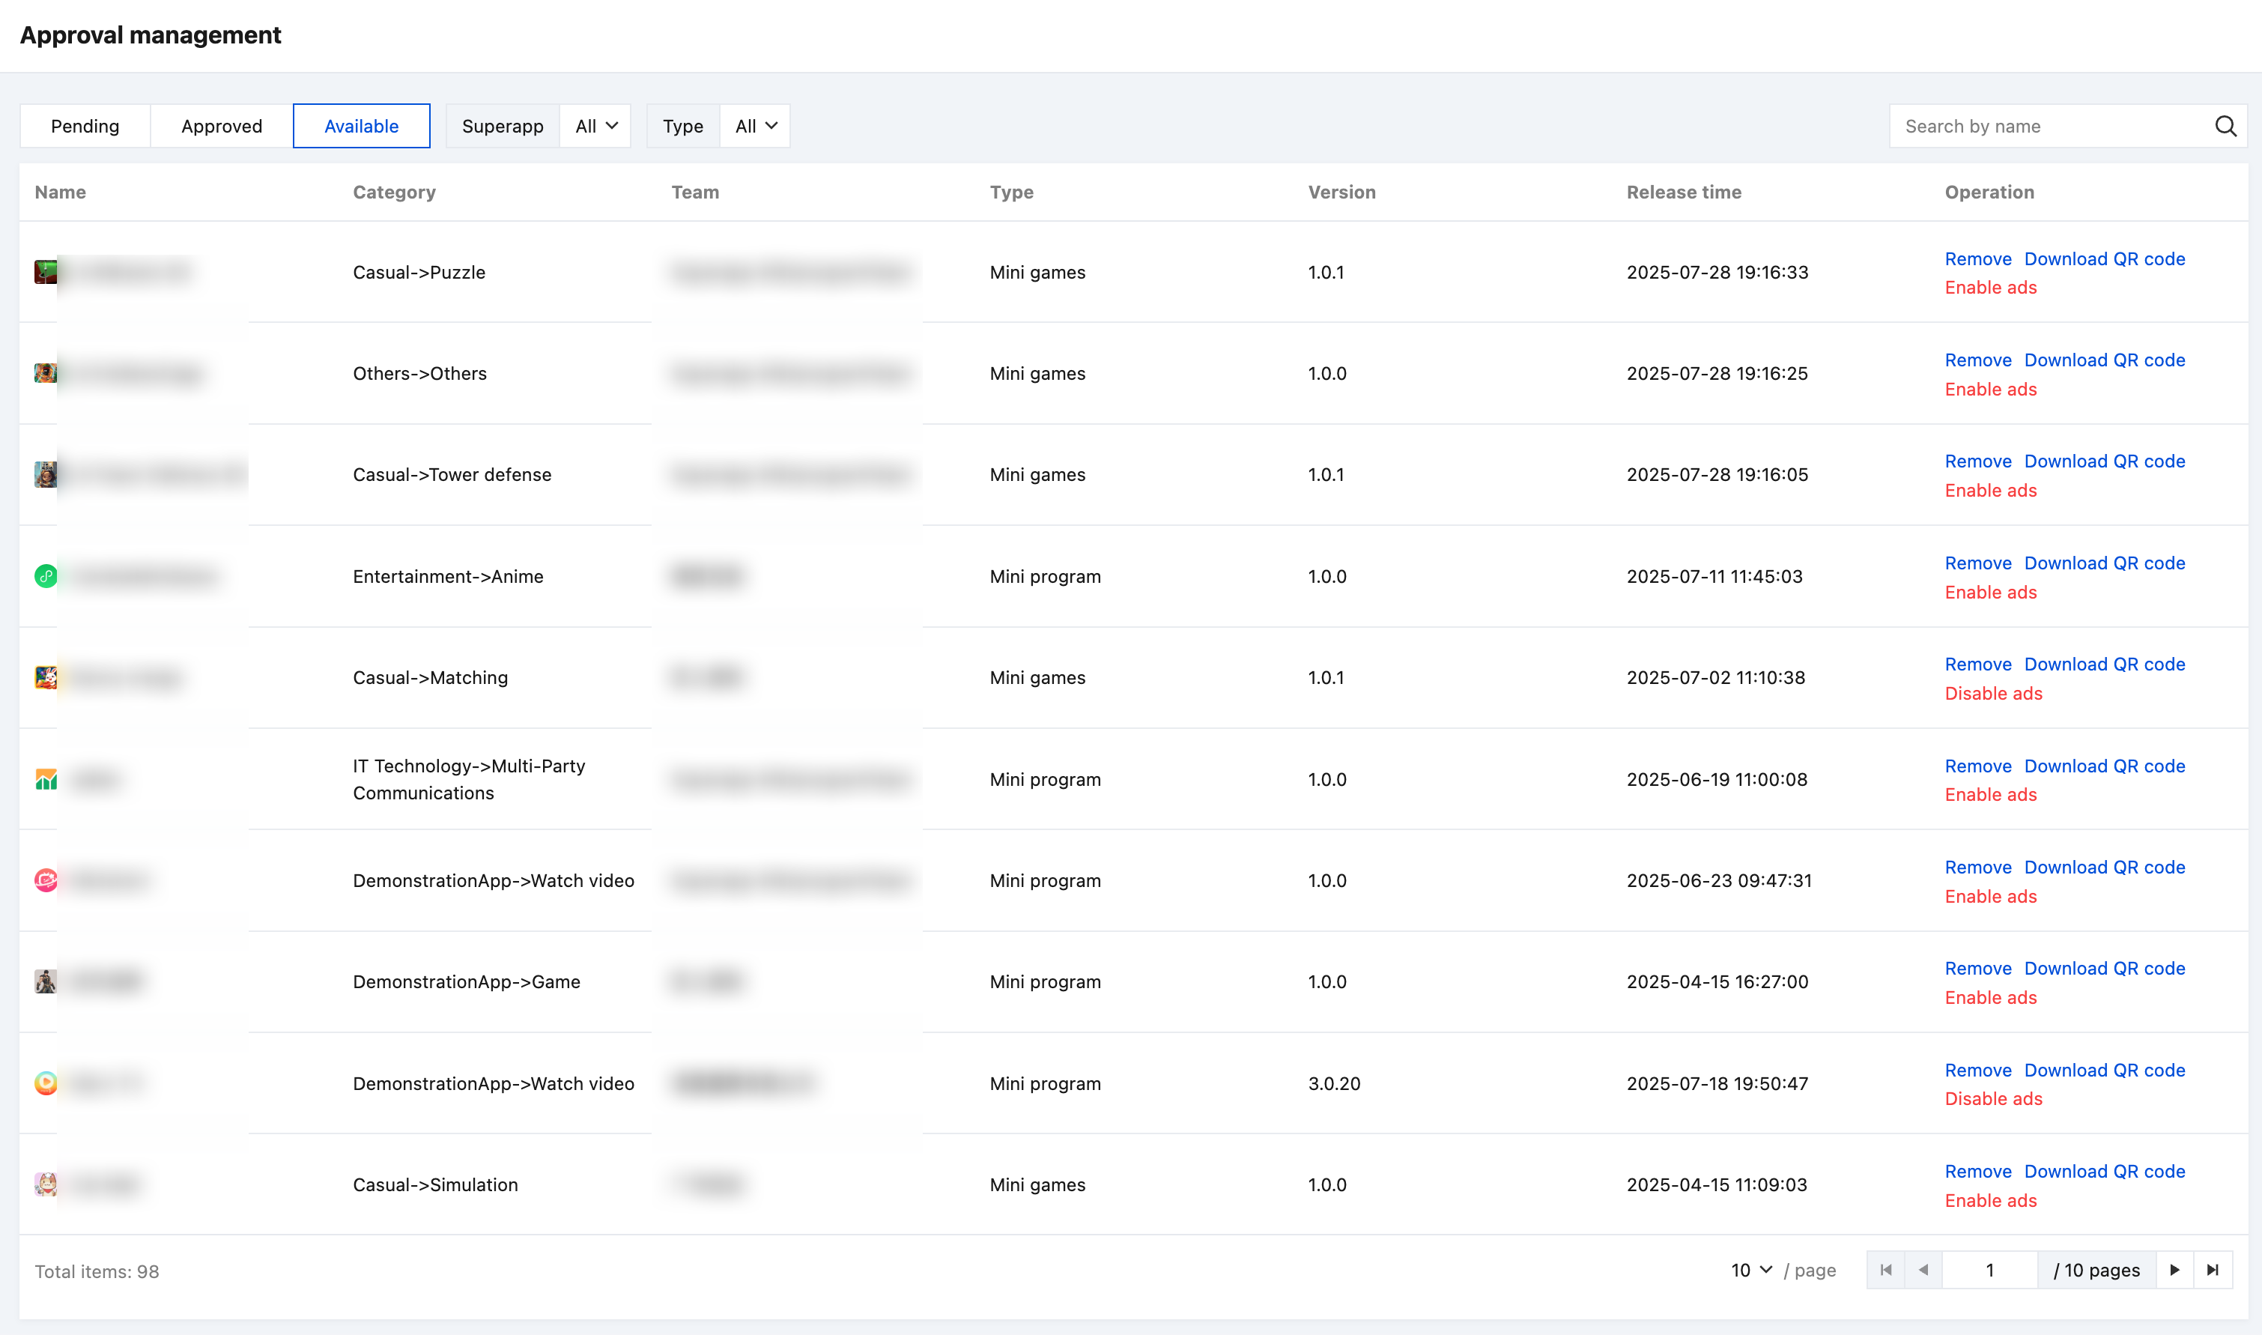Click the previous page arrow
2262x1335 pixels.
click(x=1923, y=1271)
